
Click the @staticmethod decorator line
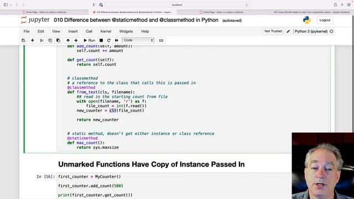(x=82, y=138)
